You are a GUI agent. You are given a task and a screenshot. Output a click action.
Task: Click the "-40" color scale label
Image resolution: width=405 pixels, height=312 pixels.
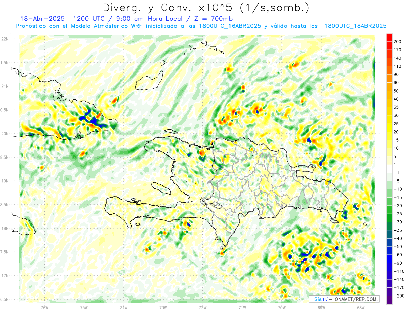pos(398,239)
